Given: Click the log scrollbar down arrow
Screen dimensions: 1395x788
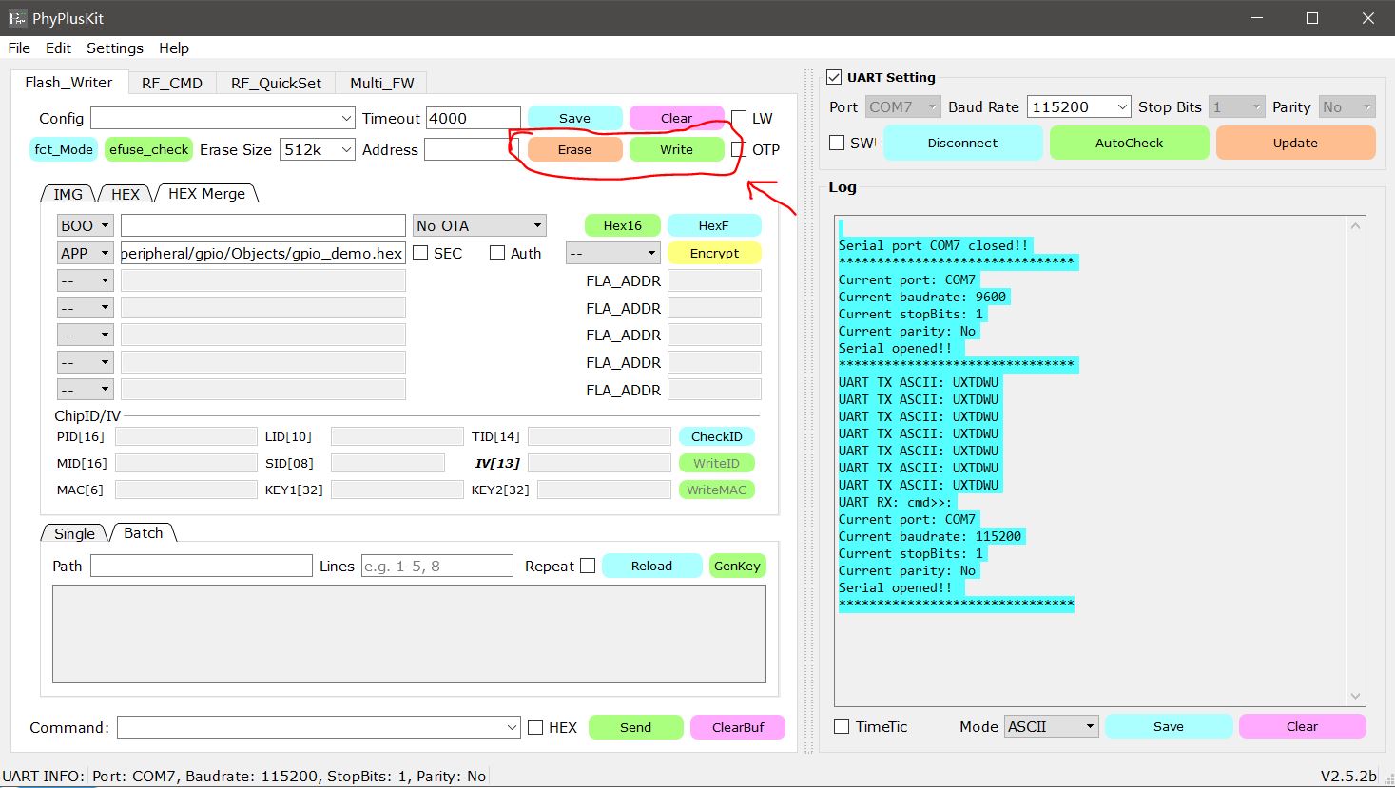Looking at the screenshot, I should [1355, 696].
